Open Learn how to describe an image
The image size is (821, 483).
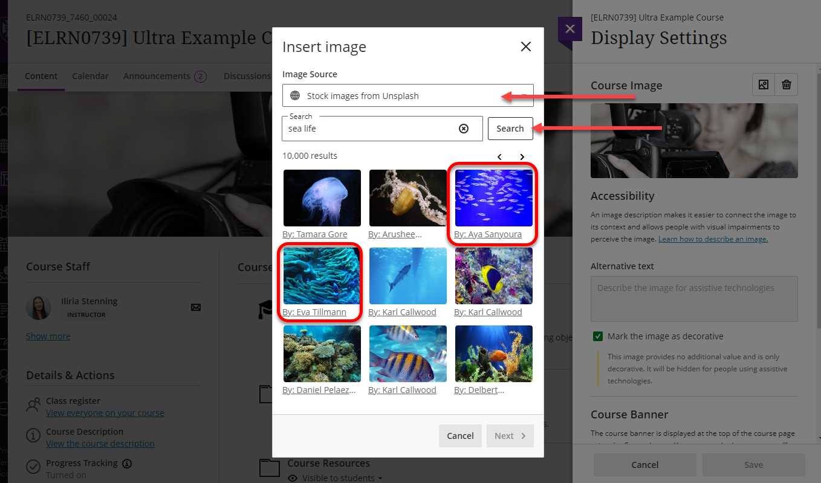[x=713, y=239]
